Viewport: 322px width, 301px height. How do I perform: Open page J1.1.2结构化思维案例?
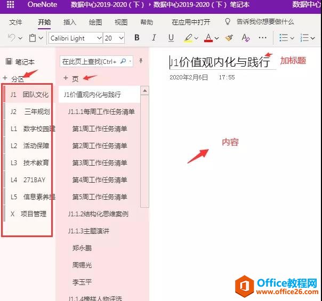[99, 214]
